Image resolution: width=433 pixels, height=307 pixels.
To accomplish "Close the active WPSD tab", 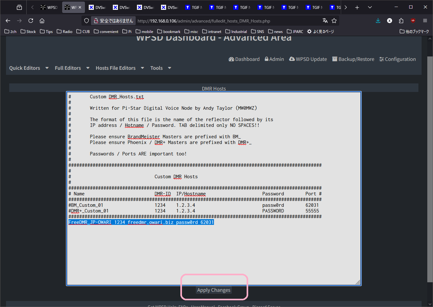I will coord(80,7).
